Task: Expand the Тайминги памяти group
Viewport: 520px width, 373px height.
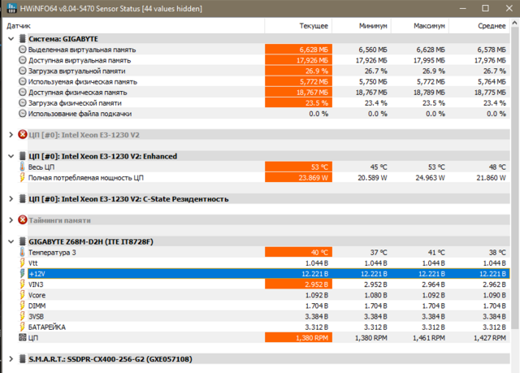Action: (x=10, y=220)
